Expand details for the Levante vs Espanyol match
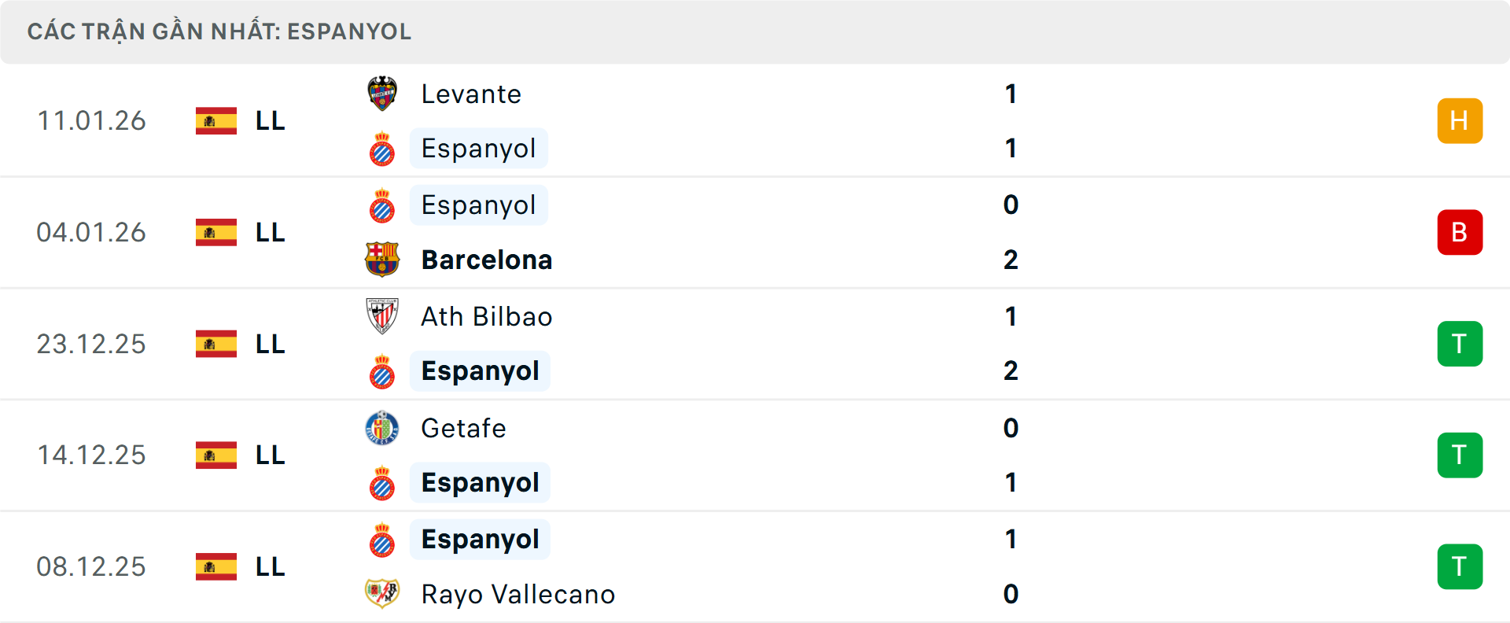1510x623 pixels. click(755, 120)
